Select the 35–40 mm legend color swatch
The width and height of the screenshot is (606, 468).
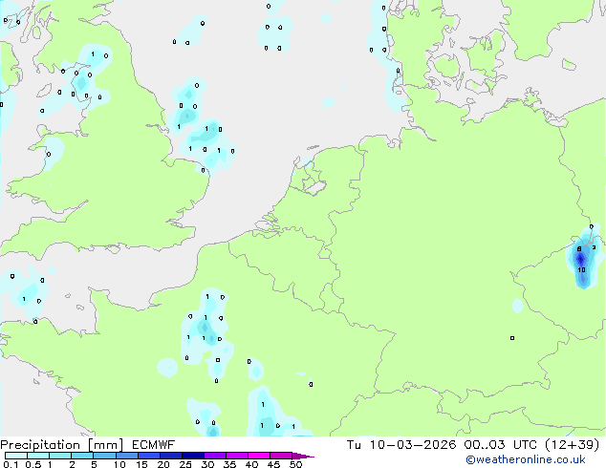point(237,456)
